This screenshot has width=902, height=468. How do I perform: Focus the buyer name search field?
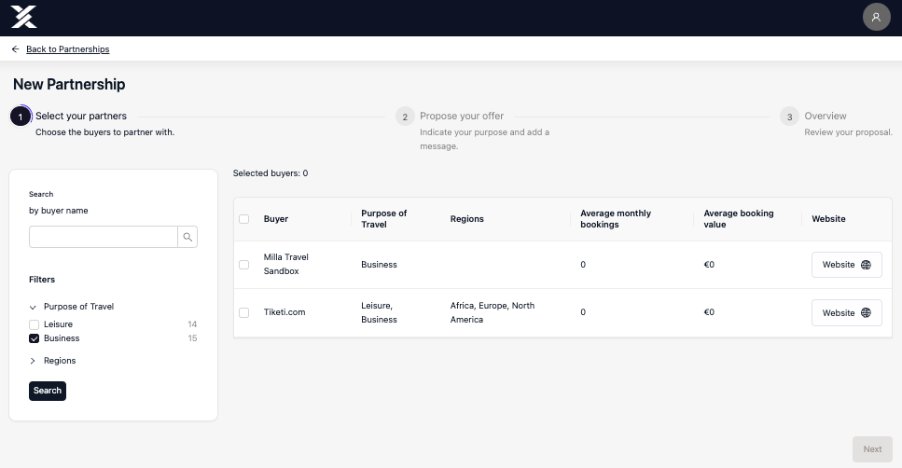(x=104, y=237)
